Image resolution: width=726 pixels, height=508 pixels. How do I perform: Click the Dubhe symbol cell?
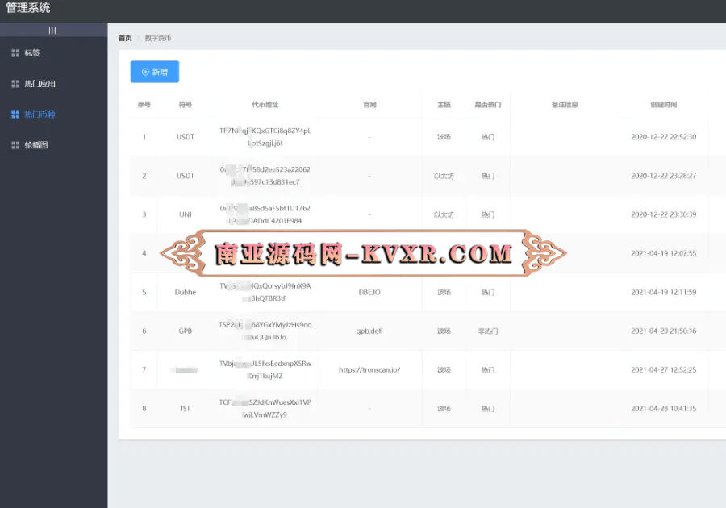(186, 293)
